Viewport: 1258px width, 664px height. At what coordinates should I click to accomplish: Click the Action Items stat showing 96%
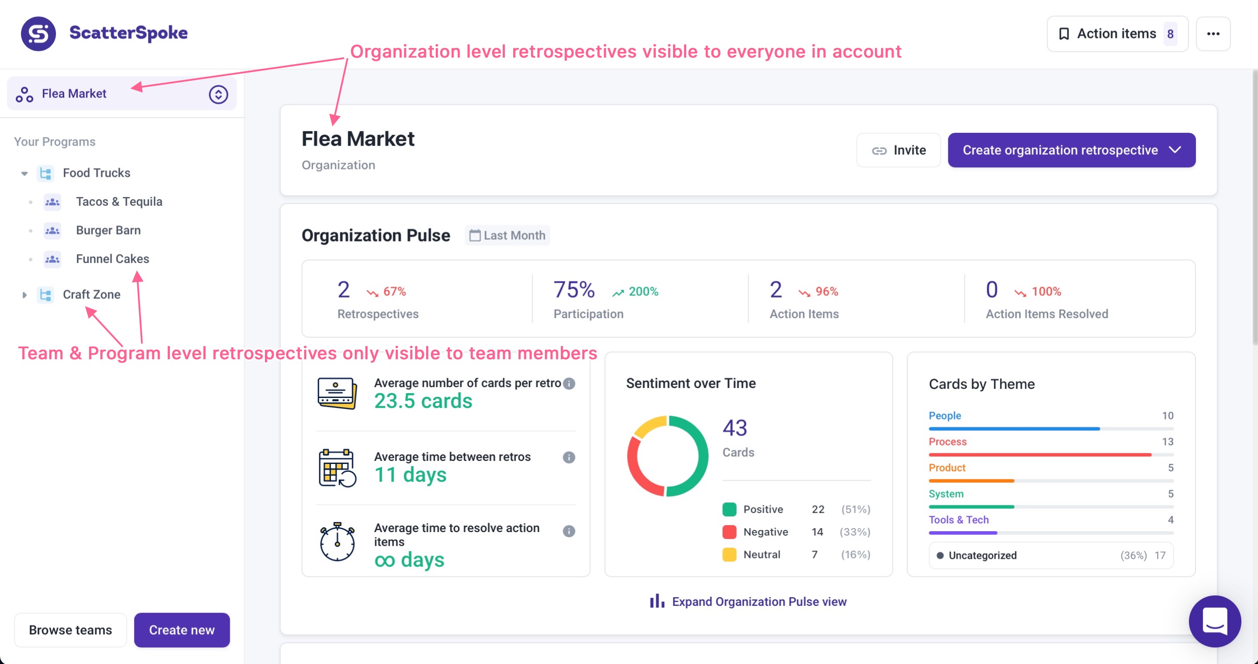pyautogui.click(x=804, y=299)
